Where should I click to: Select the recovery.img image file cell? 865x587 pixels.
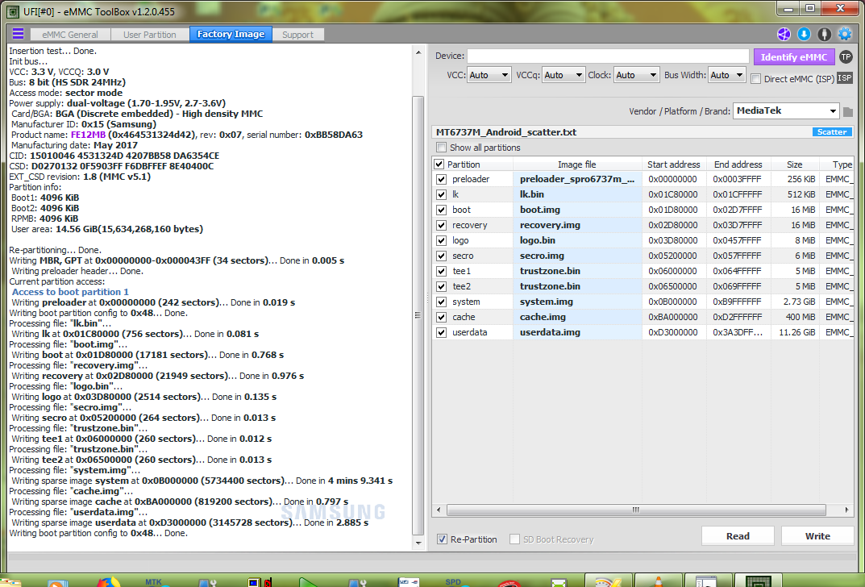[577, 225]
